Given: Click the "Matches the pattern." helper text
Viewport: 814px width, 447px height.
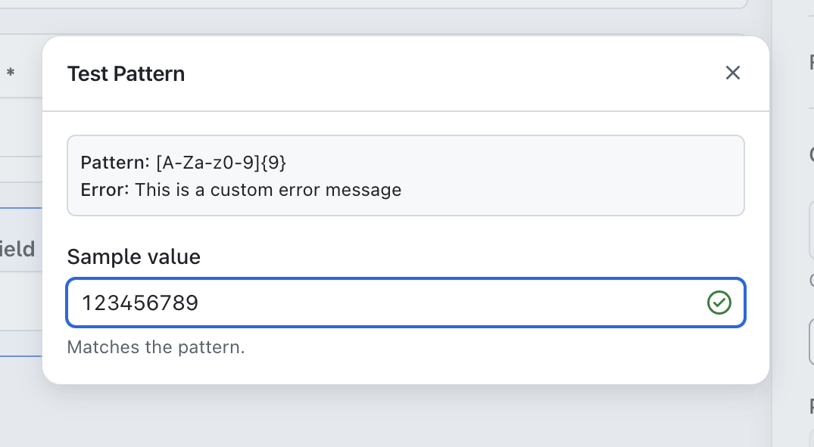Looking at the screenshot, I should [156, 347].
